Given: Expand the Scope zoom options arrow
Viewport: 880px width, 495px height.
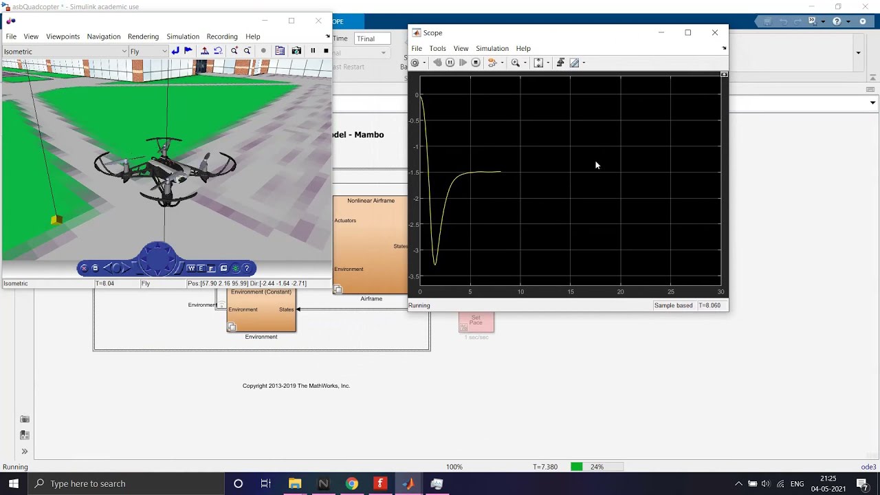Looking at the screenshot, I should pyautogui.click(x=525, y=63).
